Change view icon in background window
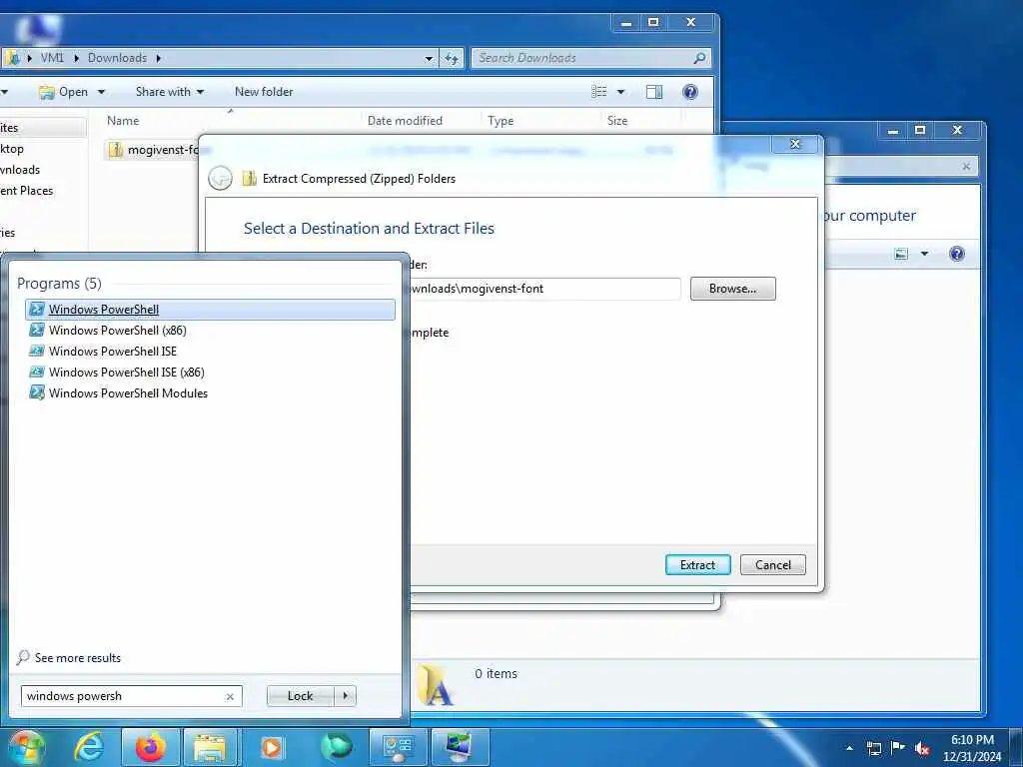 click(901, 254)
